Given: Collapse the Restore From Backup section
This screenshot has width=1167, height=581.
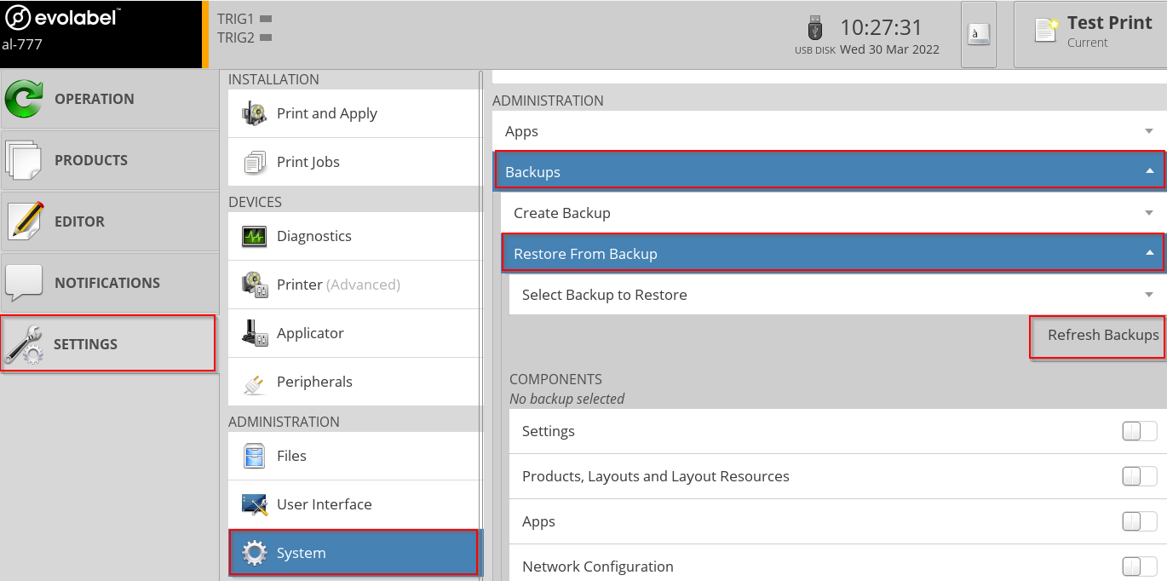Looking at the screenshot, I should coord(833,254).
